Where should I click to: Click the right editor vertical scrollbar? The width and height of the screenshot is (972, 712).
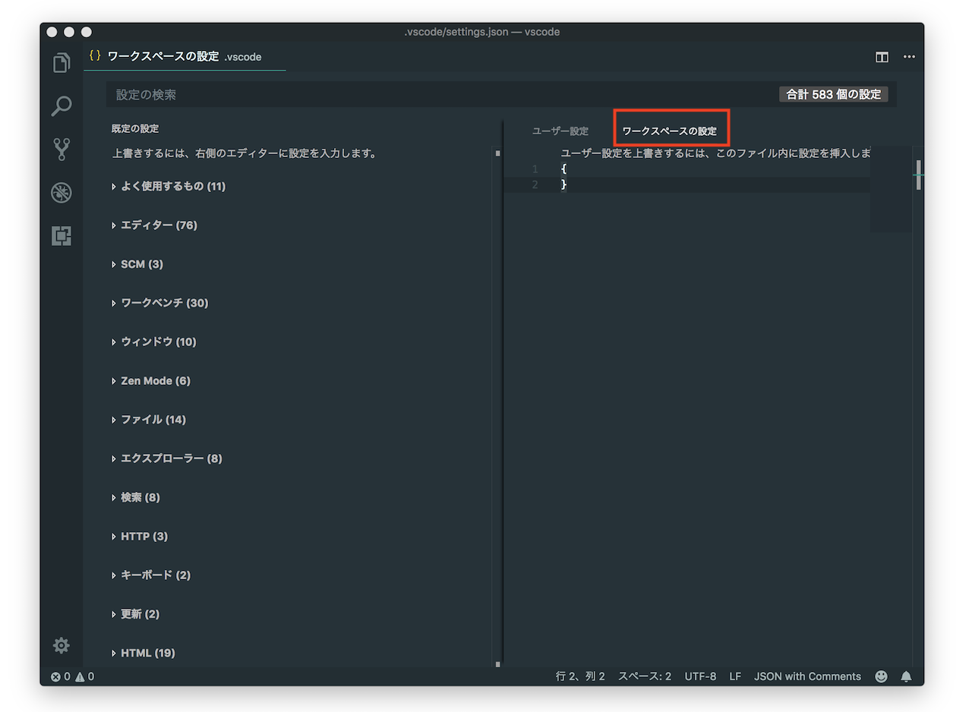(919, 175)
